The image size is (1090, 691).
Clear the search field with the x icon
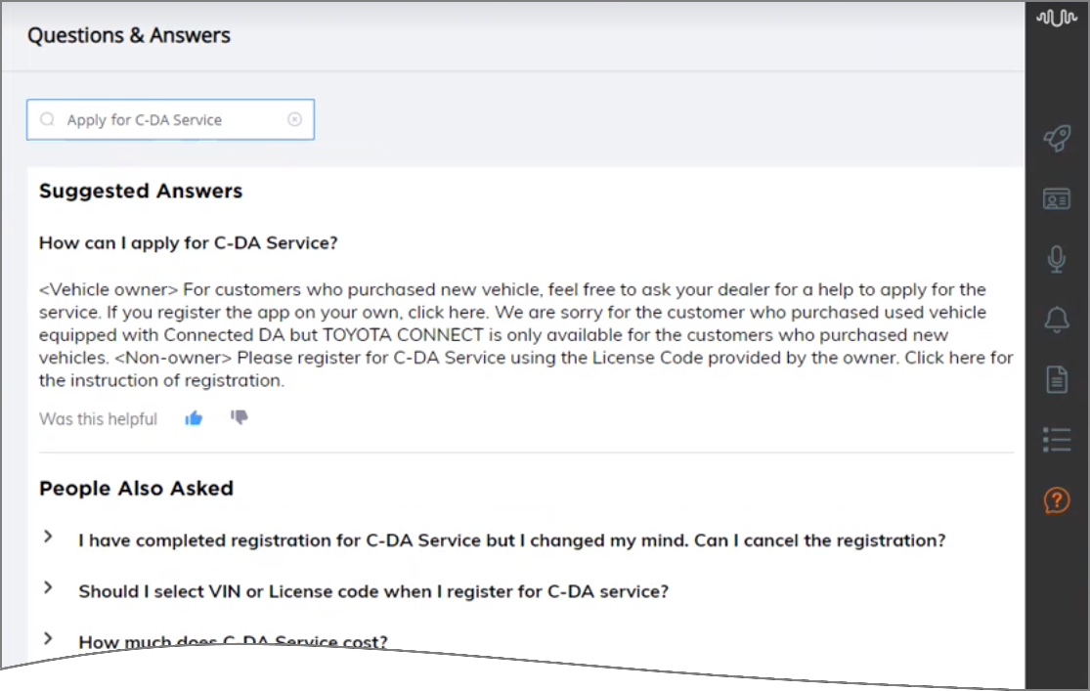295,119
